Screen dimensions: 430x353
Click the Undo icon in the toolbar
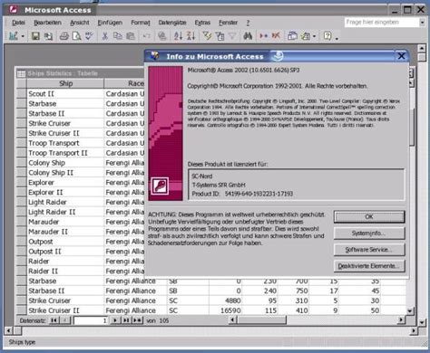click(146, 36)
